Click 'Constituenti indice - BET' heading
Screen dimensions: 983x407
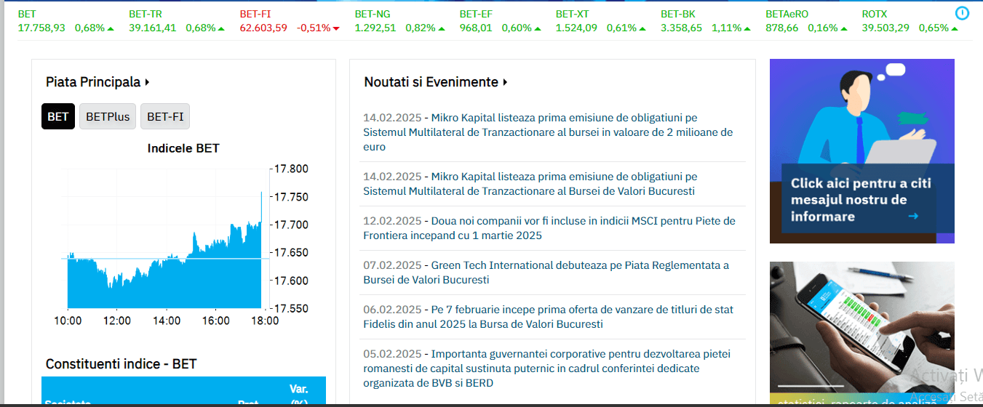tap(121, 363)
